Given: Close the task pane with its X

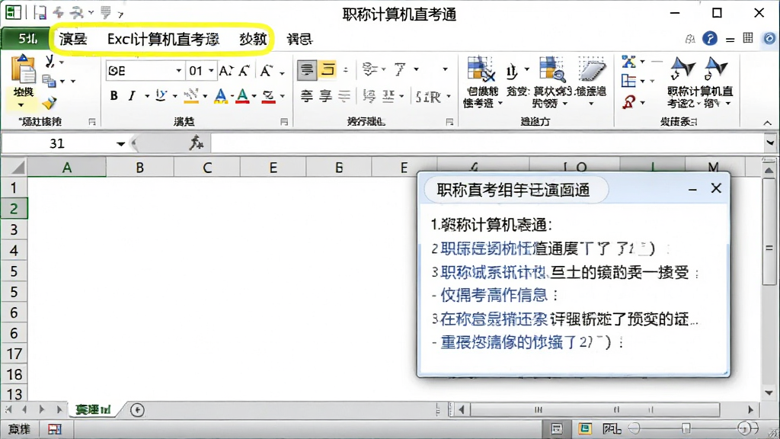Looking at the screenshot, I should [x=716, y=188].
